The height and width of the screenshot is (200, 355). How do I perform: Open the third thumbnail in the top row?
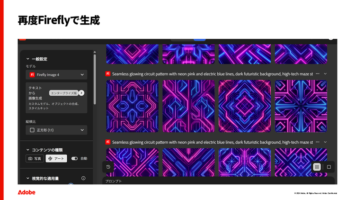pos(245,54)
